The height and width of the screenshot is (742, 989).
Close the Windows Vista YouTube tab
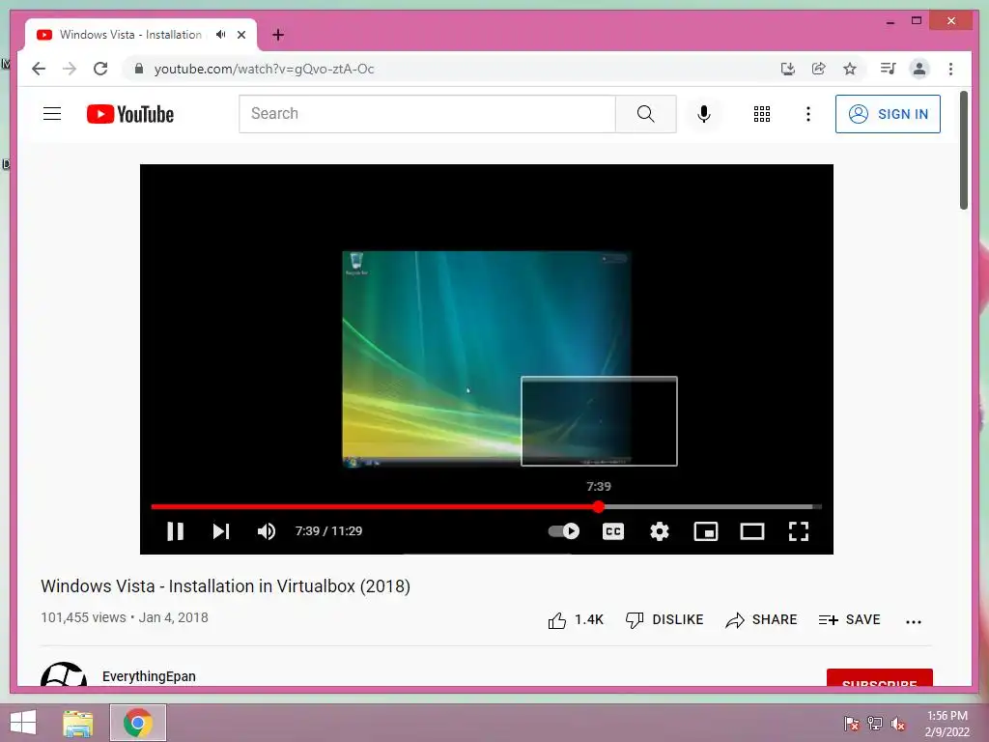[240, 35]
